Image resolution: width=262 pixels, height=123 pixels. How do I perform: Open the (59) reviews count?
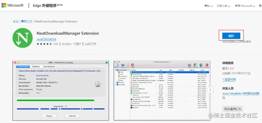(x=56, y=44)
